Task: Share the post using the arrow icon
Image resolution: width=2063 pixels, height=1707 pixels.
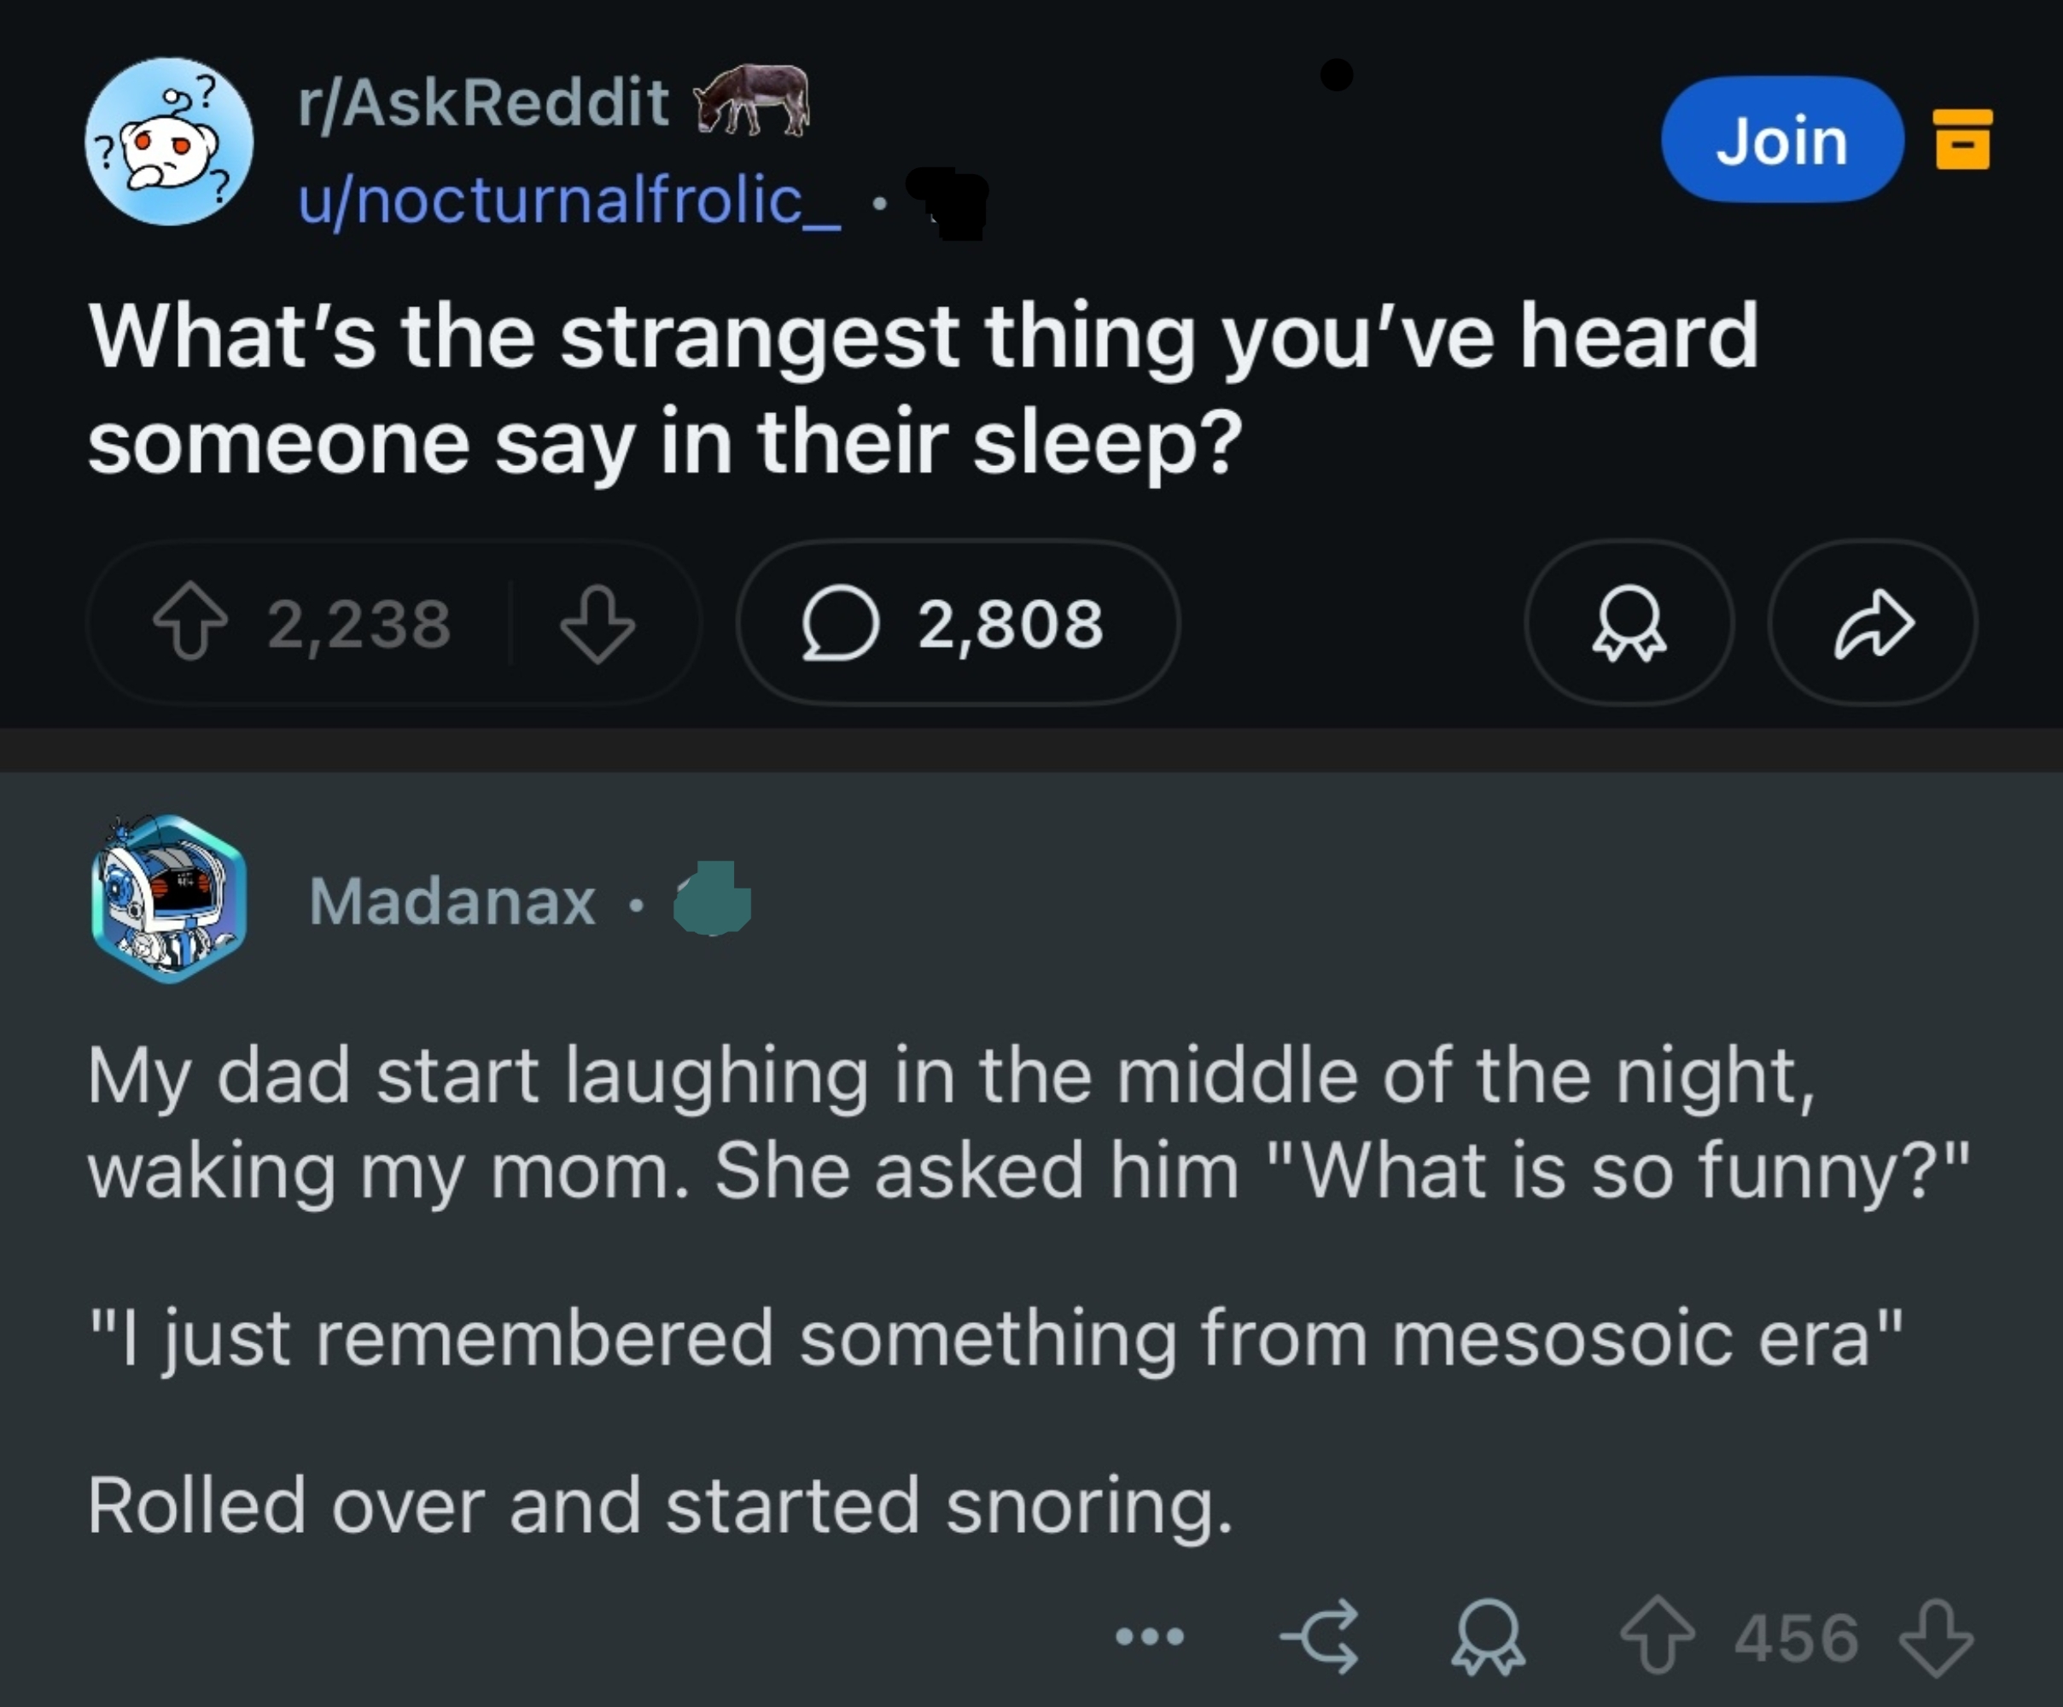Action: click(1872, 621)
